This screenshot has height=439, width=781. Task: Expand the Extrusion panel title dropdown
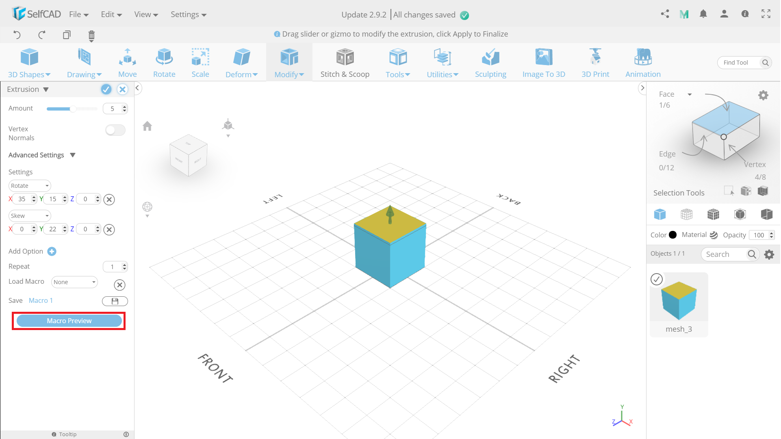(46, 89)
